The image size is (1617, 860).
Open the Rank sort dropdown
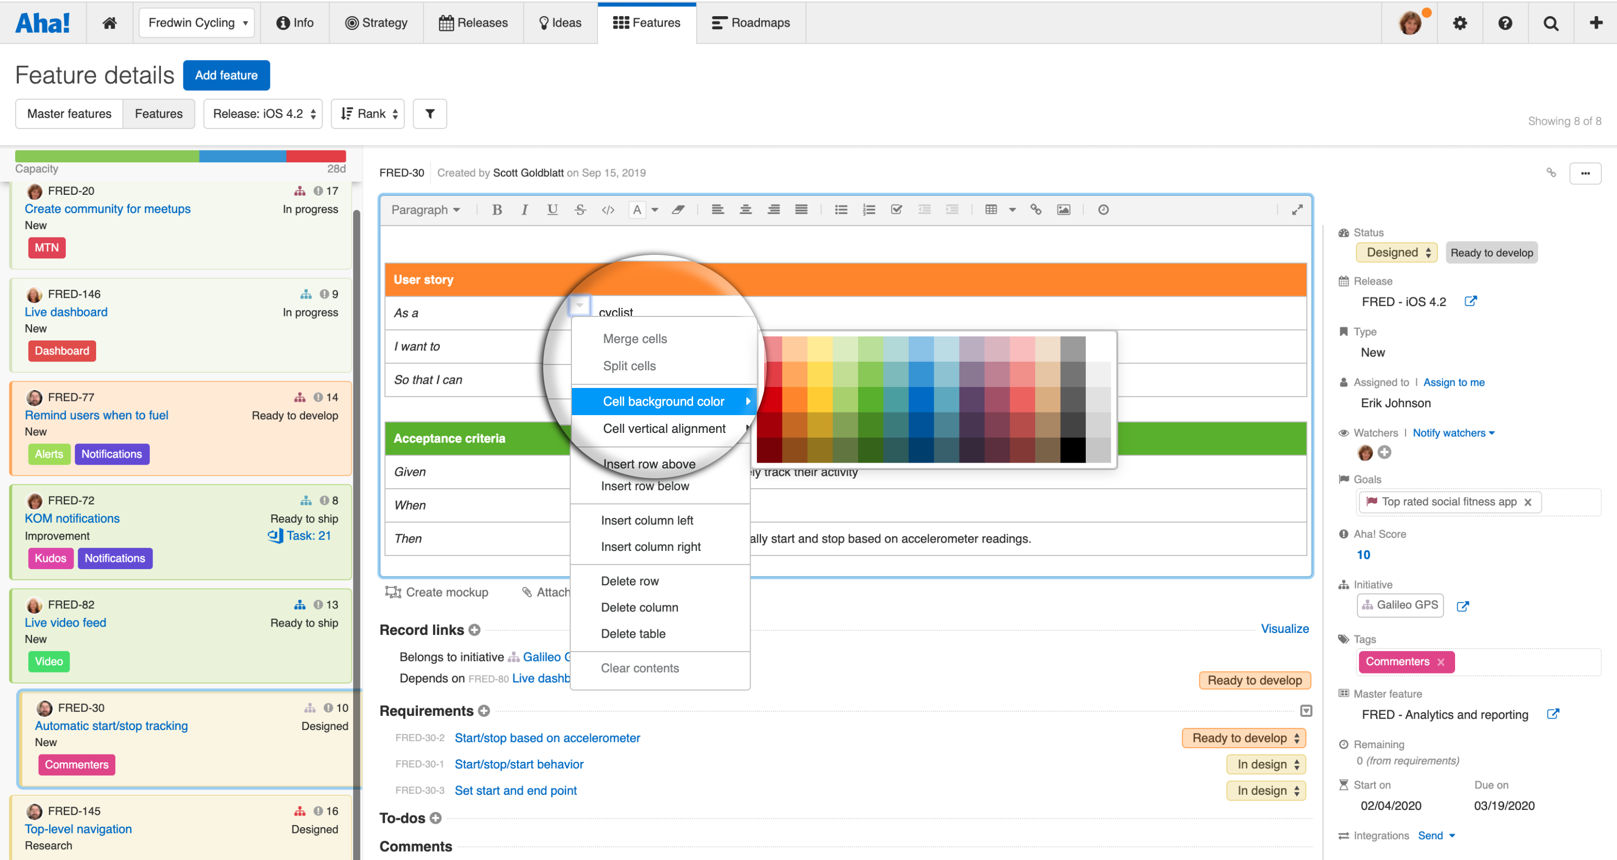367,114
